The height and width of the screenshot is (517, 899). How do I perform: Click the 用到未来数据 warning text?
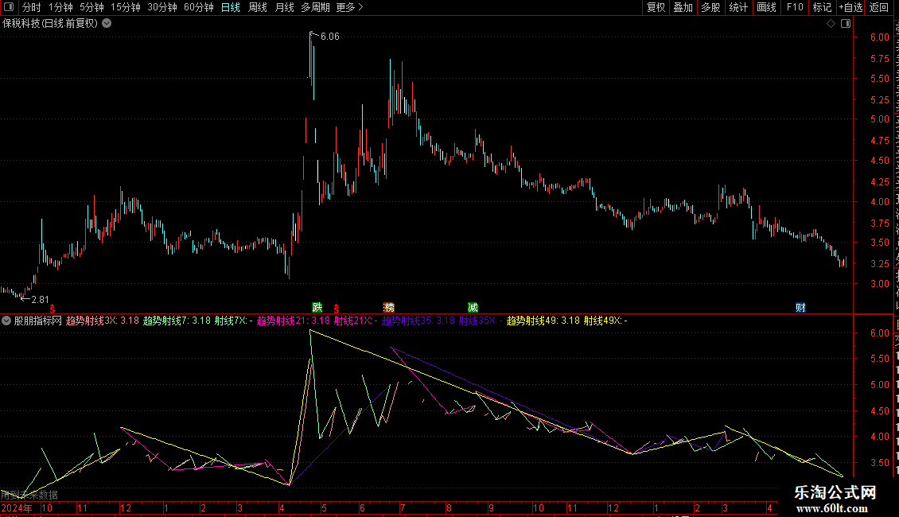point(29,495)
